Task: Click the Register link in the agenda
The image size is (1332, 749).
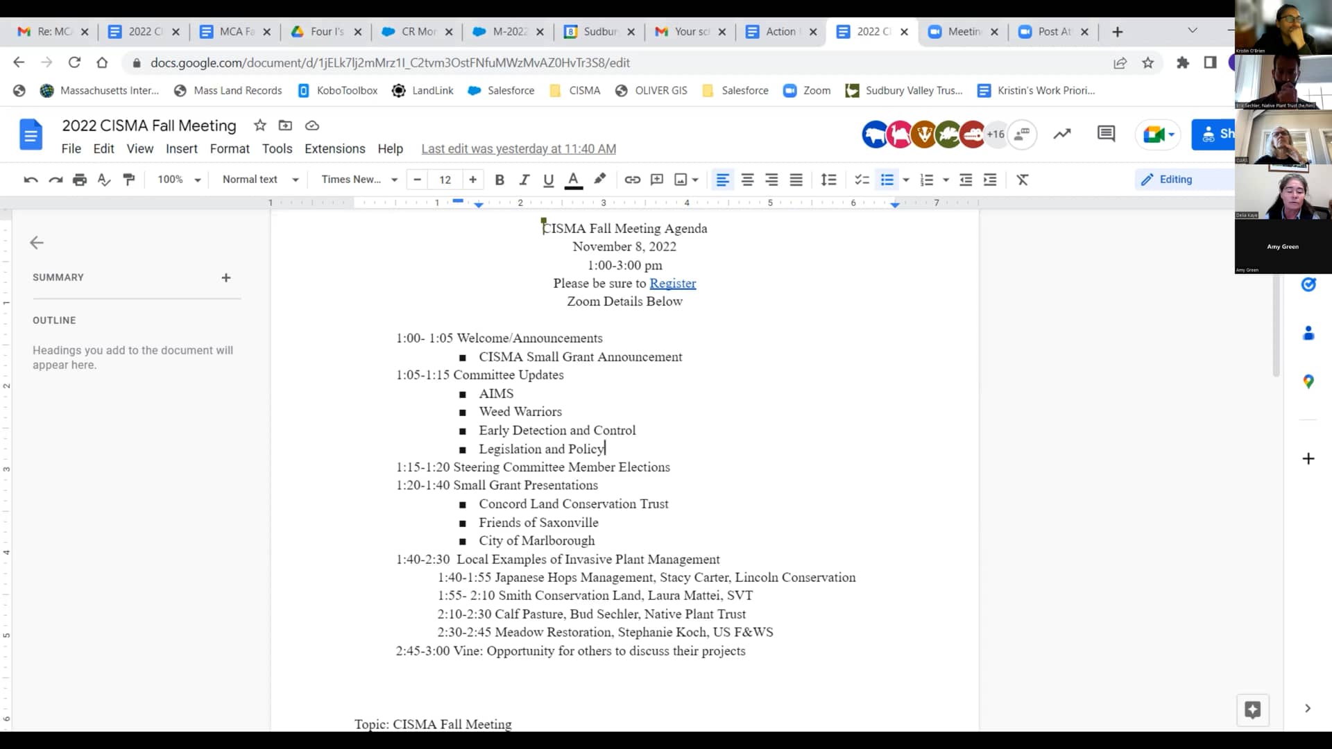Action: [x=672, y=284]
